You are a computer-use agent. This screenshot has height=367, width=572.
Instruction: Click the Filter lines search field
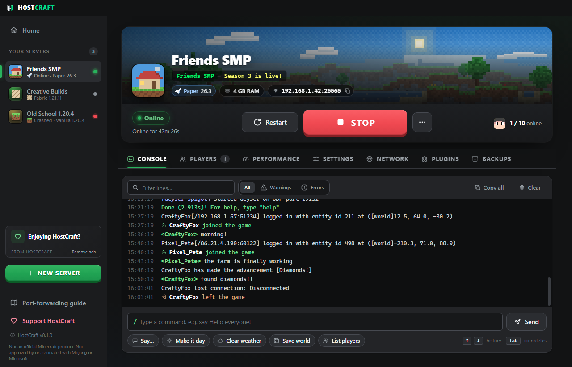[181, 188]
